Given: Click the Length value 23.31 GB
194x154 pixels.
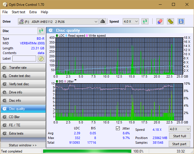Looking at the screenshot, I should [x=38, y=48].
